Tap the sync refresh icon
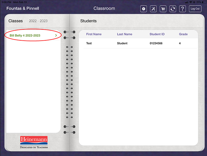The width and height of the screenshot is (207, 156). [x=173, y=9]
